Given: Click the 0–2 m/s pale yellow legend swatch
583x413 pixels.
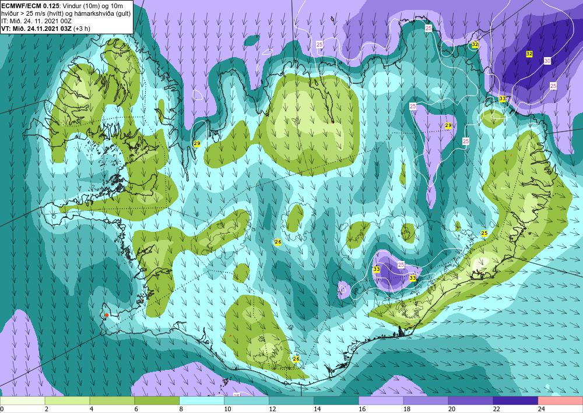Looking at the screenshot, I should (22, 401).
